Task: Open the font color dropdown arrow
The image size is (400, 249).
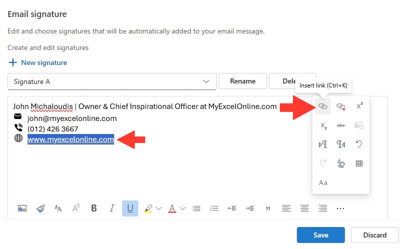Action: click(x=183, y=208)
